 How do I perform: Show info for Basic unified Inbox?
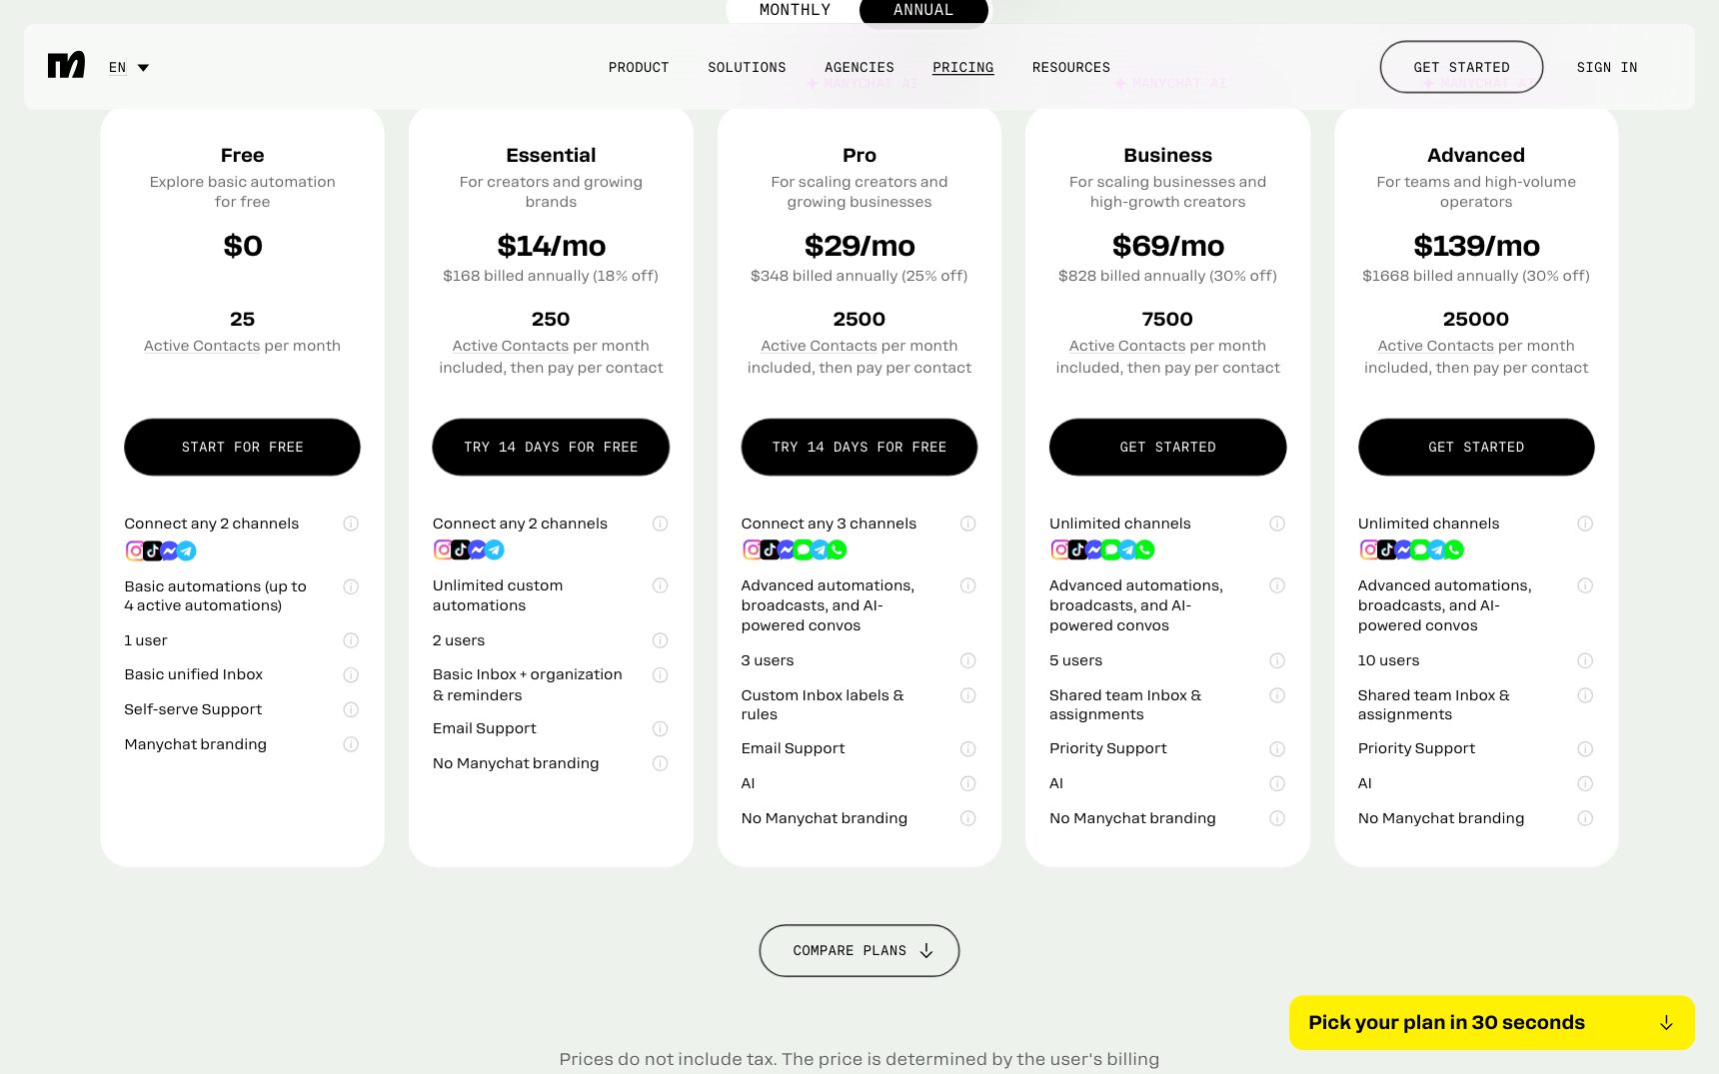tap(351, 675)
